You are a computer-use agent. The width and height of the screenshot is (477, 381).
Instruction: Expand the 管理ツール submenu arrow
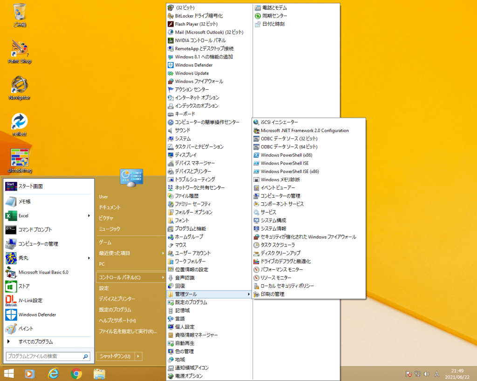249,294
